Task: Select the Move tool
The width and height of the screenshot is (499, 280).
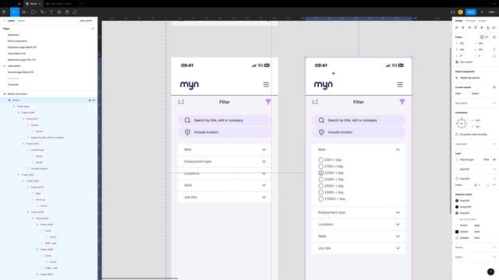Action: [14, 12]
